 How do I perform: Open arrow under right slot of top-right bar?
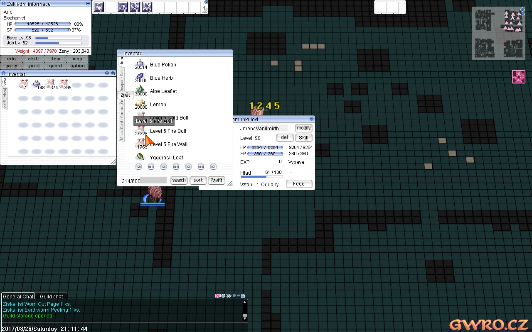pyautogui.click(x=393, y=13)
